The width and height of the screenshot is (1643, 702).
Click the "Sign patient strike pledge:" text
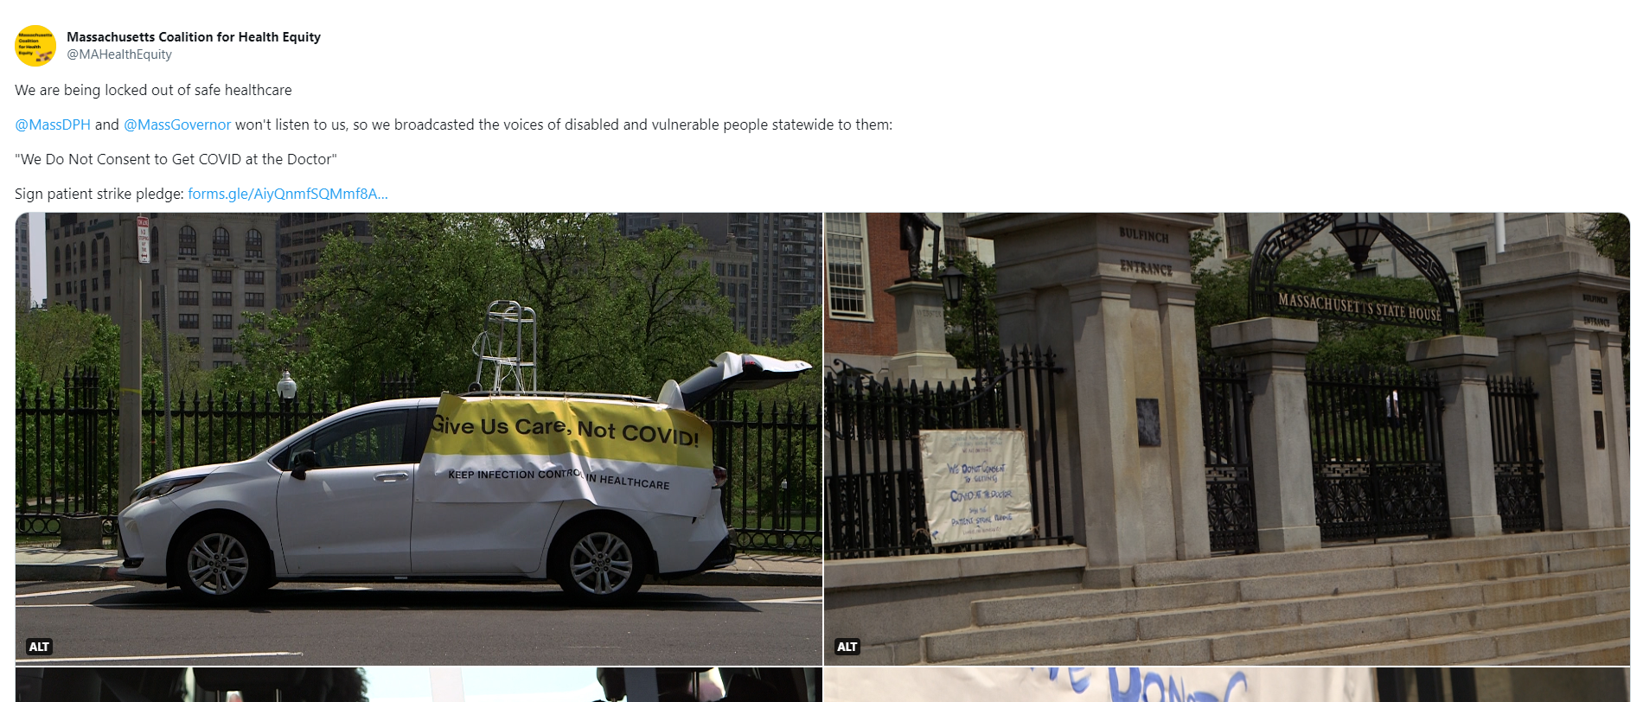pyautogui.click(x=99, y=194)
